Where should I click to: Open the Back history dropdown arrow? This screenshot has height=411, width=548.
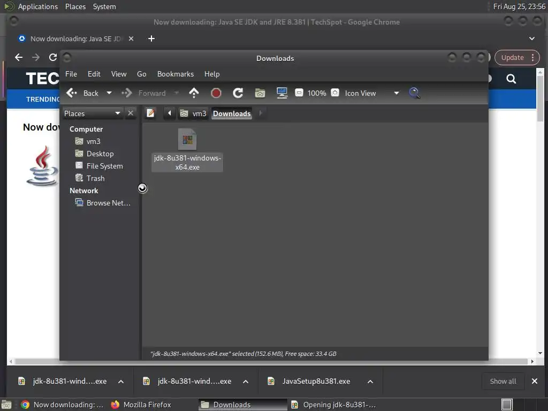pyautogui.click(x=109, y=93)
